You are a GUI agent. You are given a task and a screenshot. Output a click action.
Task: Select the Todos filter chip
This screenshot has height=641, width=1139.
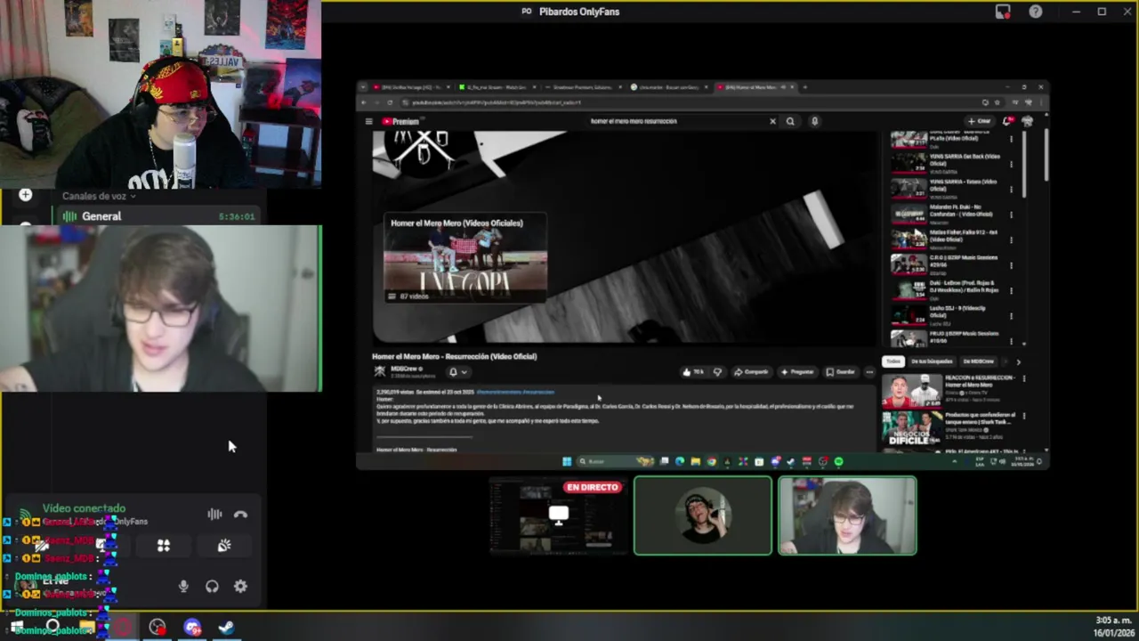coord(893,361)
